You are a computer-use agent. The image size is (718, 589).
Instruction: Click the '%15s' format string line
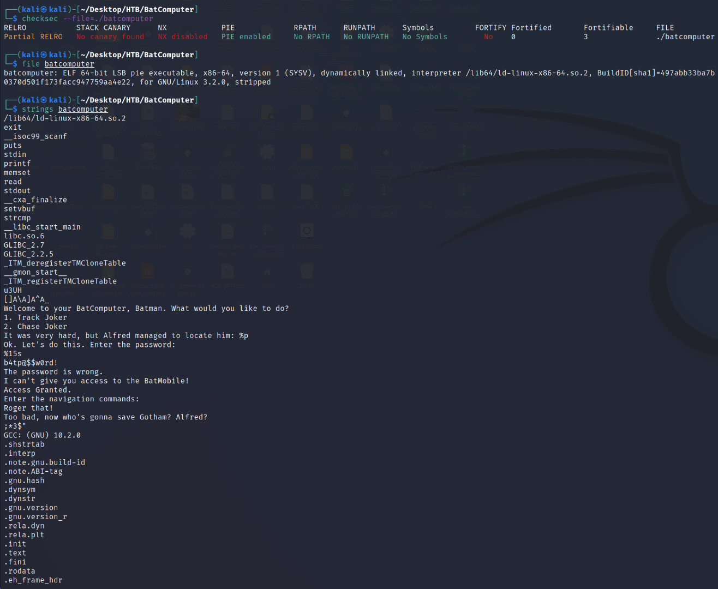pos(13,353)
